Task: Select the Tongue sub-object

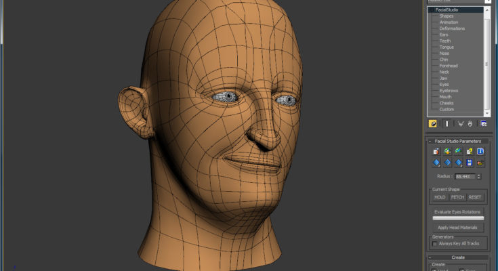Action: point(447,47)
